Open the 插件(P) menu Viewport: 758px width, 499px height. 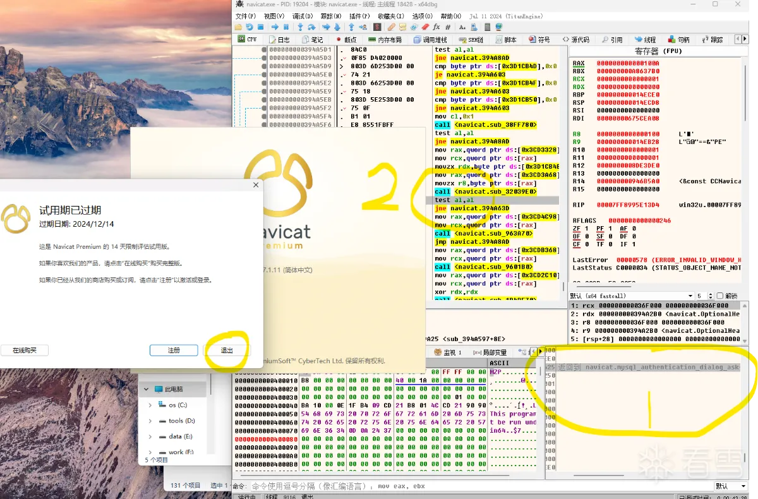[359, 16]
